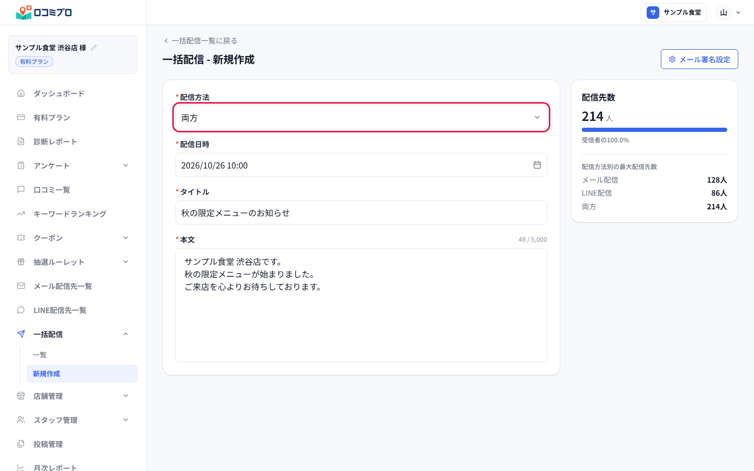Click the 口コミ一覧 speech bubble icon
This screenshot has height=471, width=754.
click(x=21, y=189)
